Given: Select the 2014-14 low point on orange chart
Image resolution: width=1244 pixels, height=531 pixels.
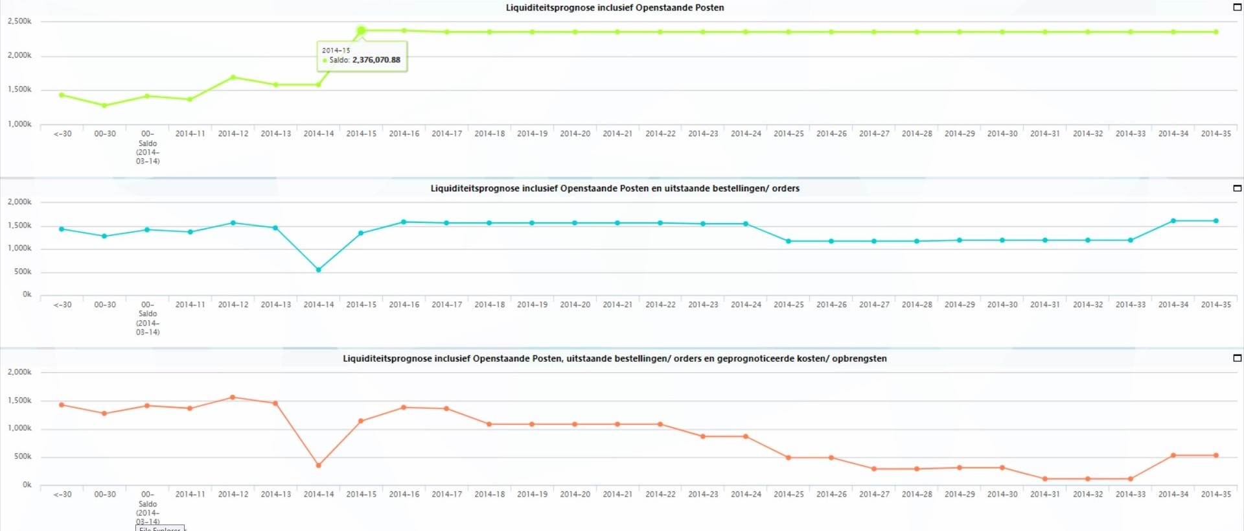Looking at the screenshot, I should coord(318,466).
